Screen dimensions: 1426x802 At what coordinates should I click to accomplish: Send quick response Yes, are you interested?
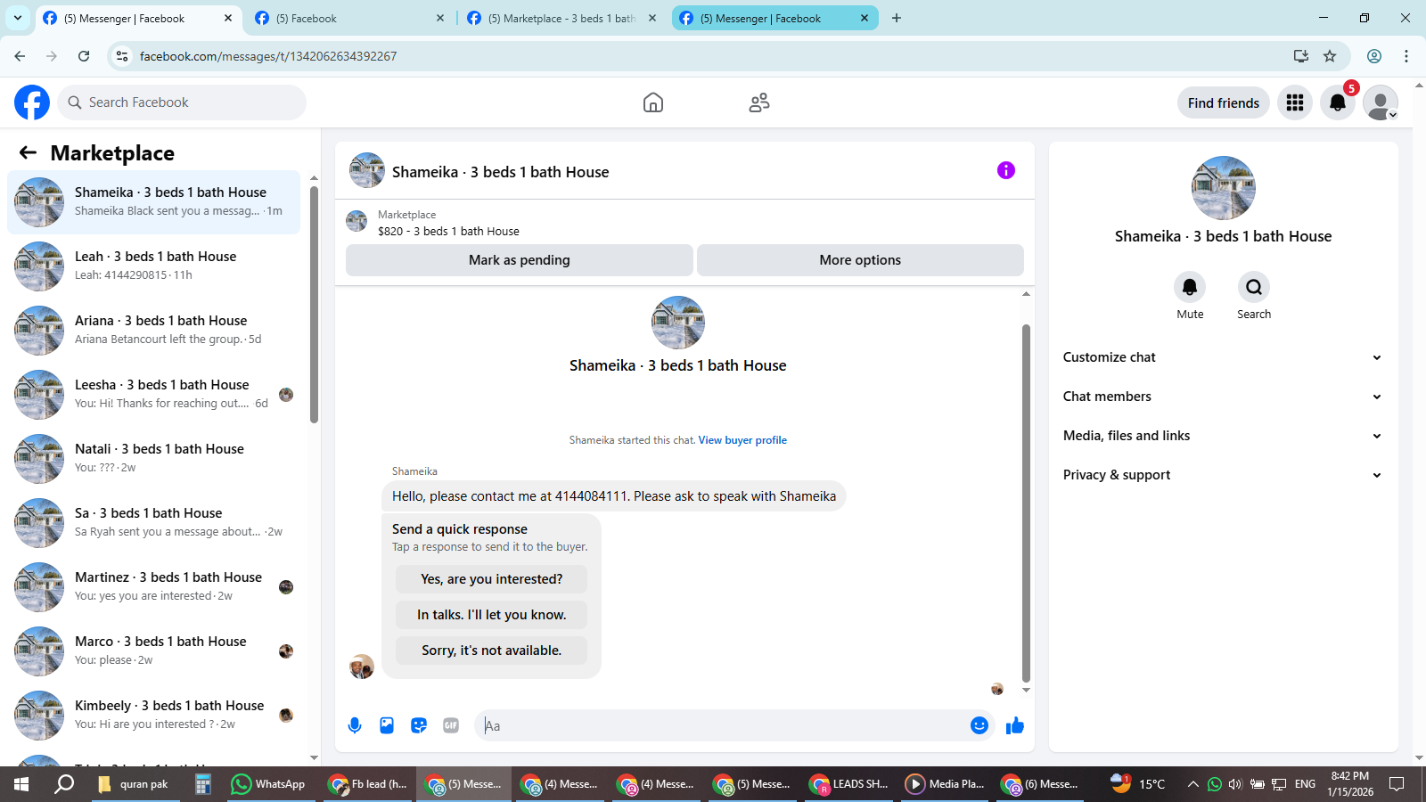pos(491,579)
